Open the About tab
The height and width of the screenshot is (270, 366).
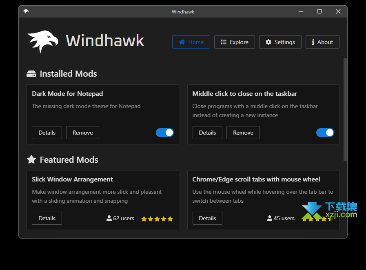tap(322, 42)
